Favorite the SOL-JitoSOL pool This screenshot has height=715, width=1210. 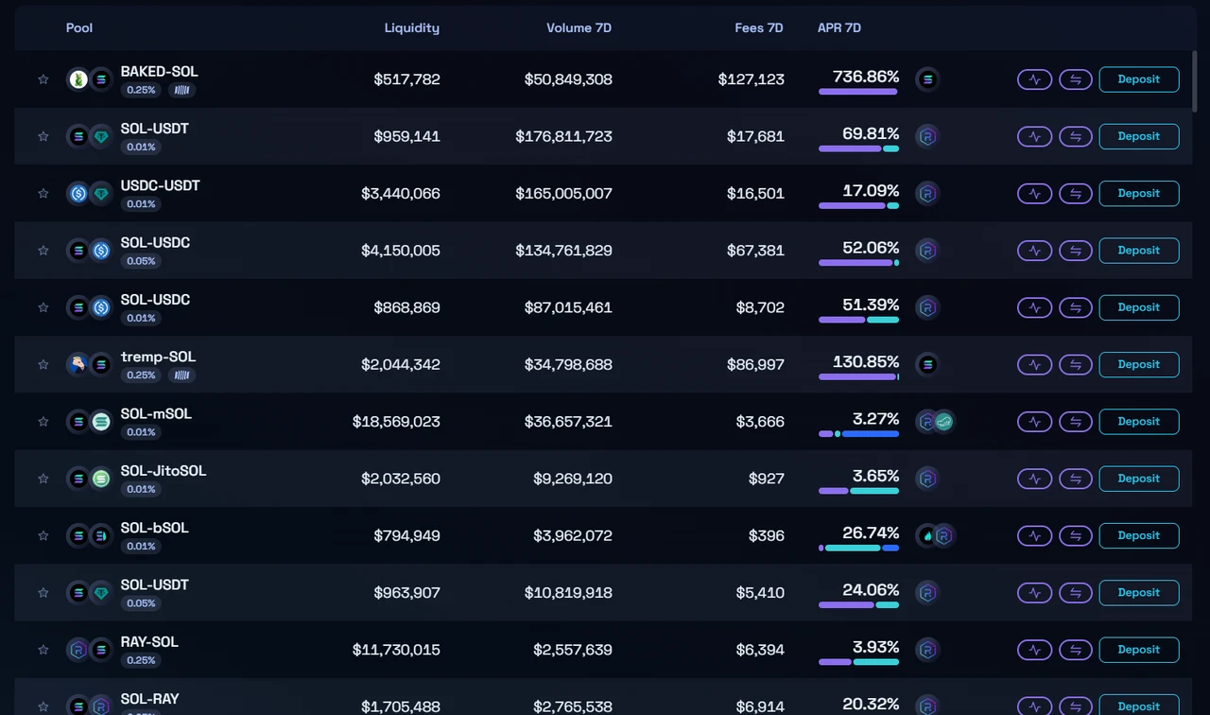[x=43, y=479]
